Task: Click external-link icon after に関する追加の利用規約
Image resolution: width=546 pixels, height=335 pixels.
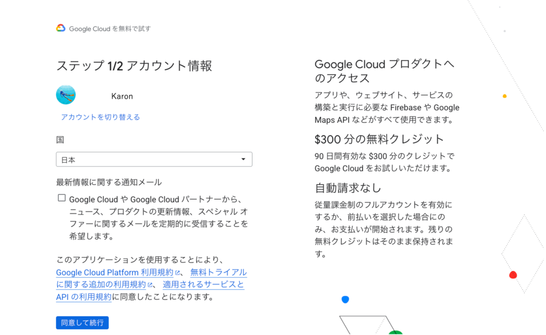Action: coord(150,285)
